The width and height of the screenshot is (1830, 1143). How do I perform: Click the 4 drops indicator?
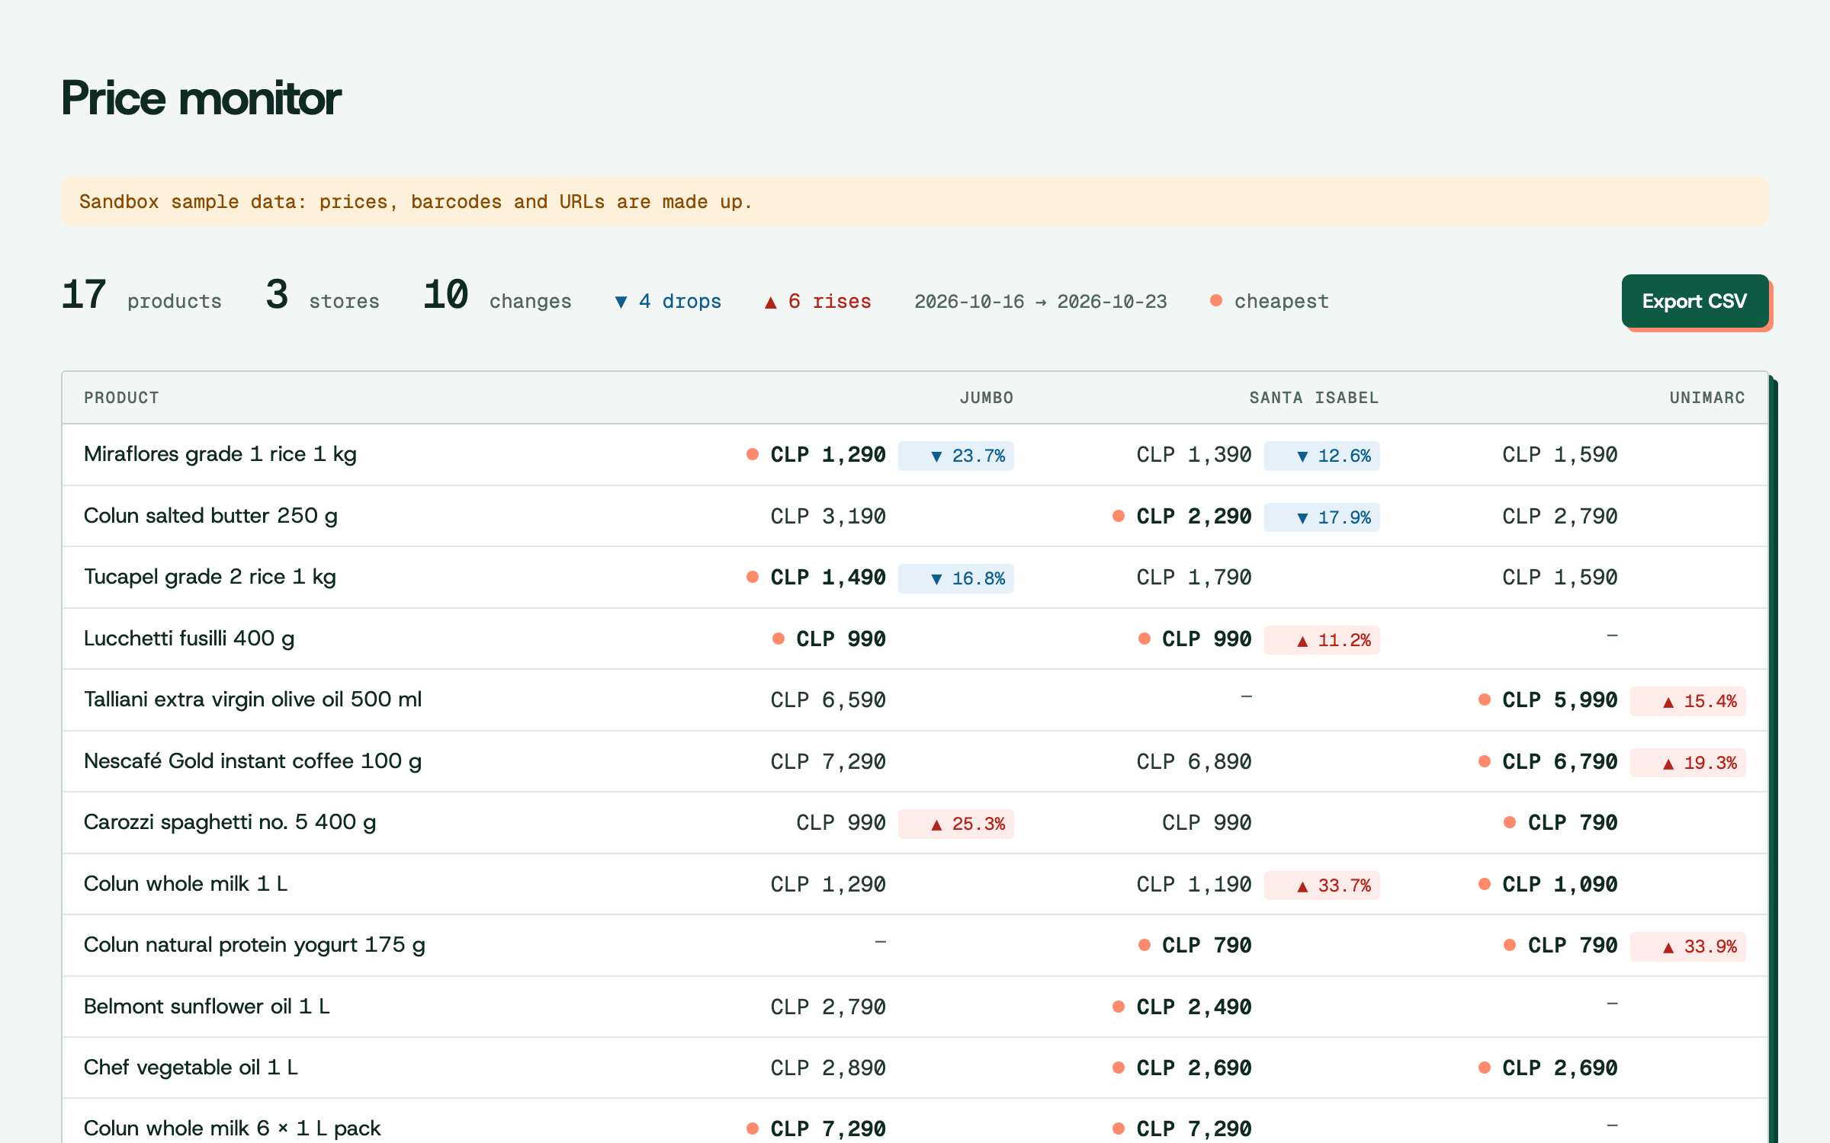[668, 302]
